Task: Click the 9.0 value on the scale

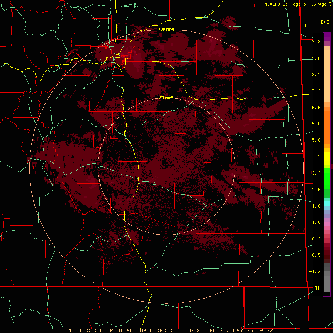Action: pyautogui.click(x=316, y=58)
